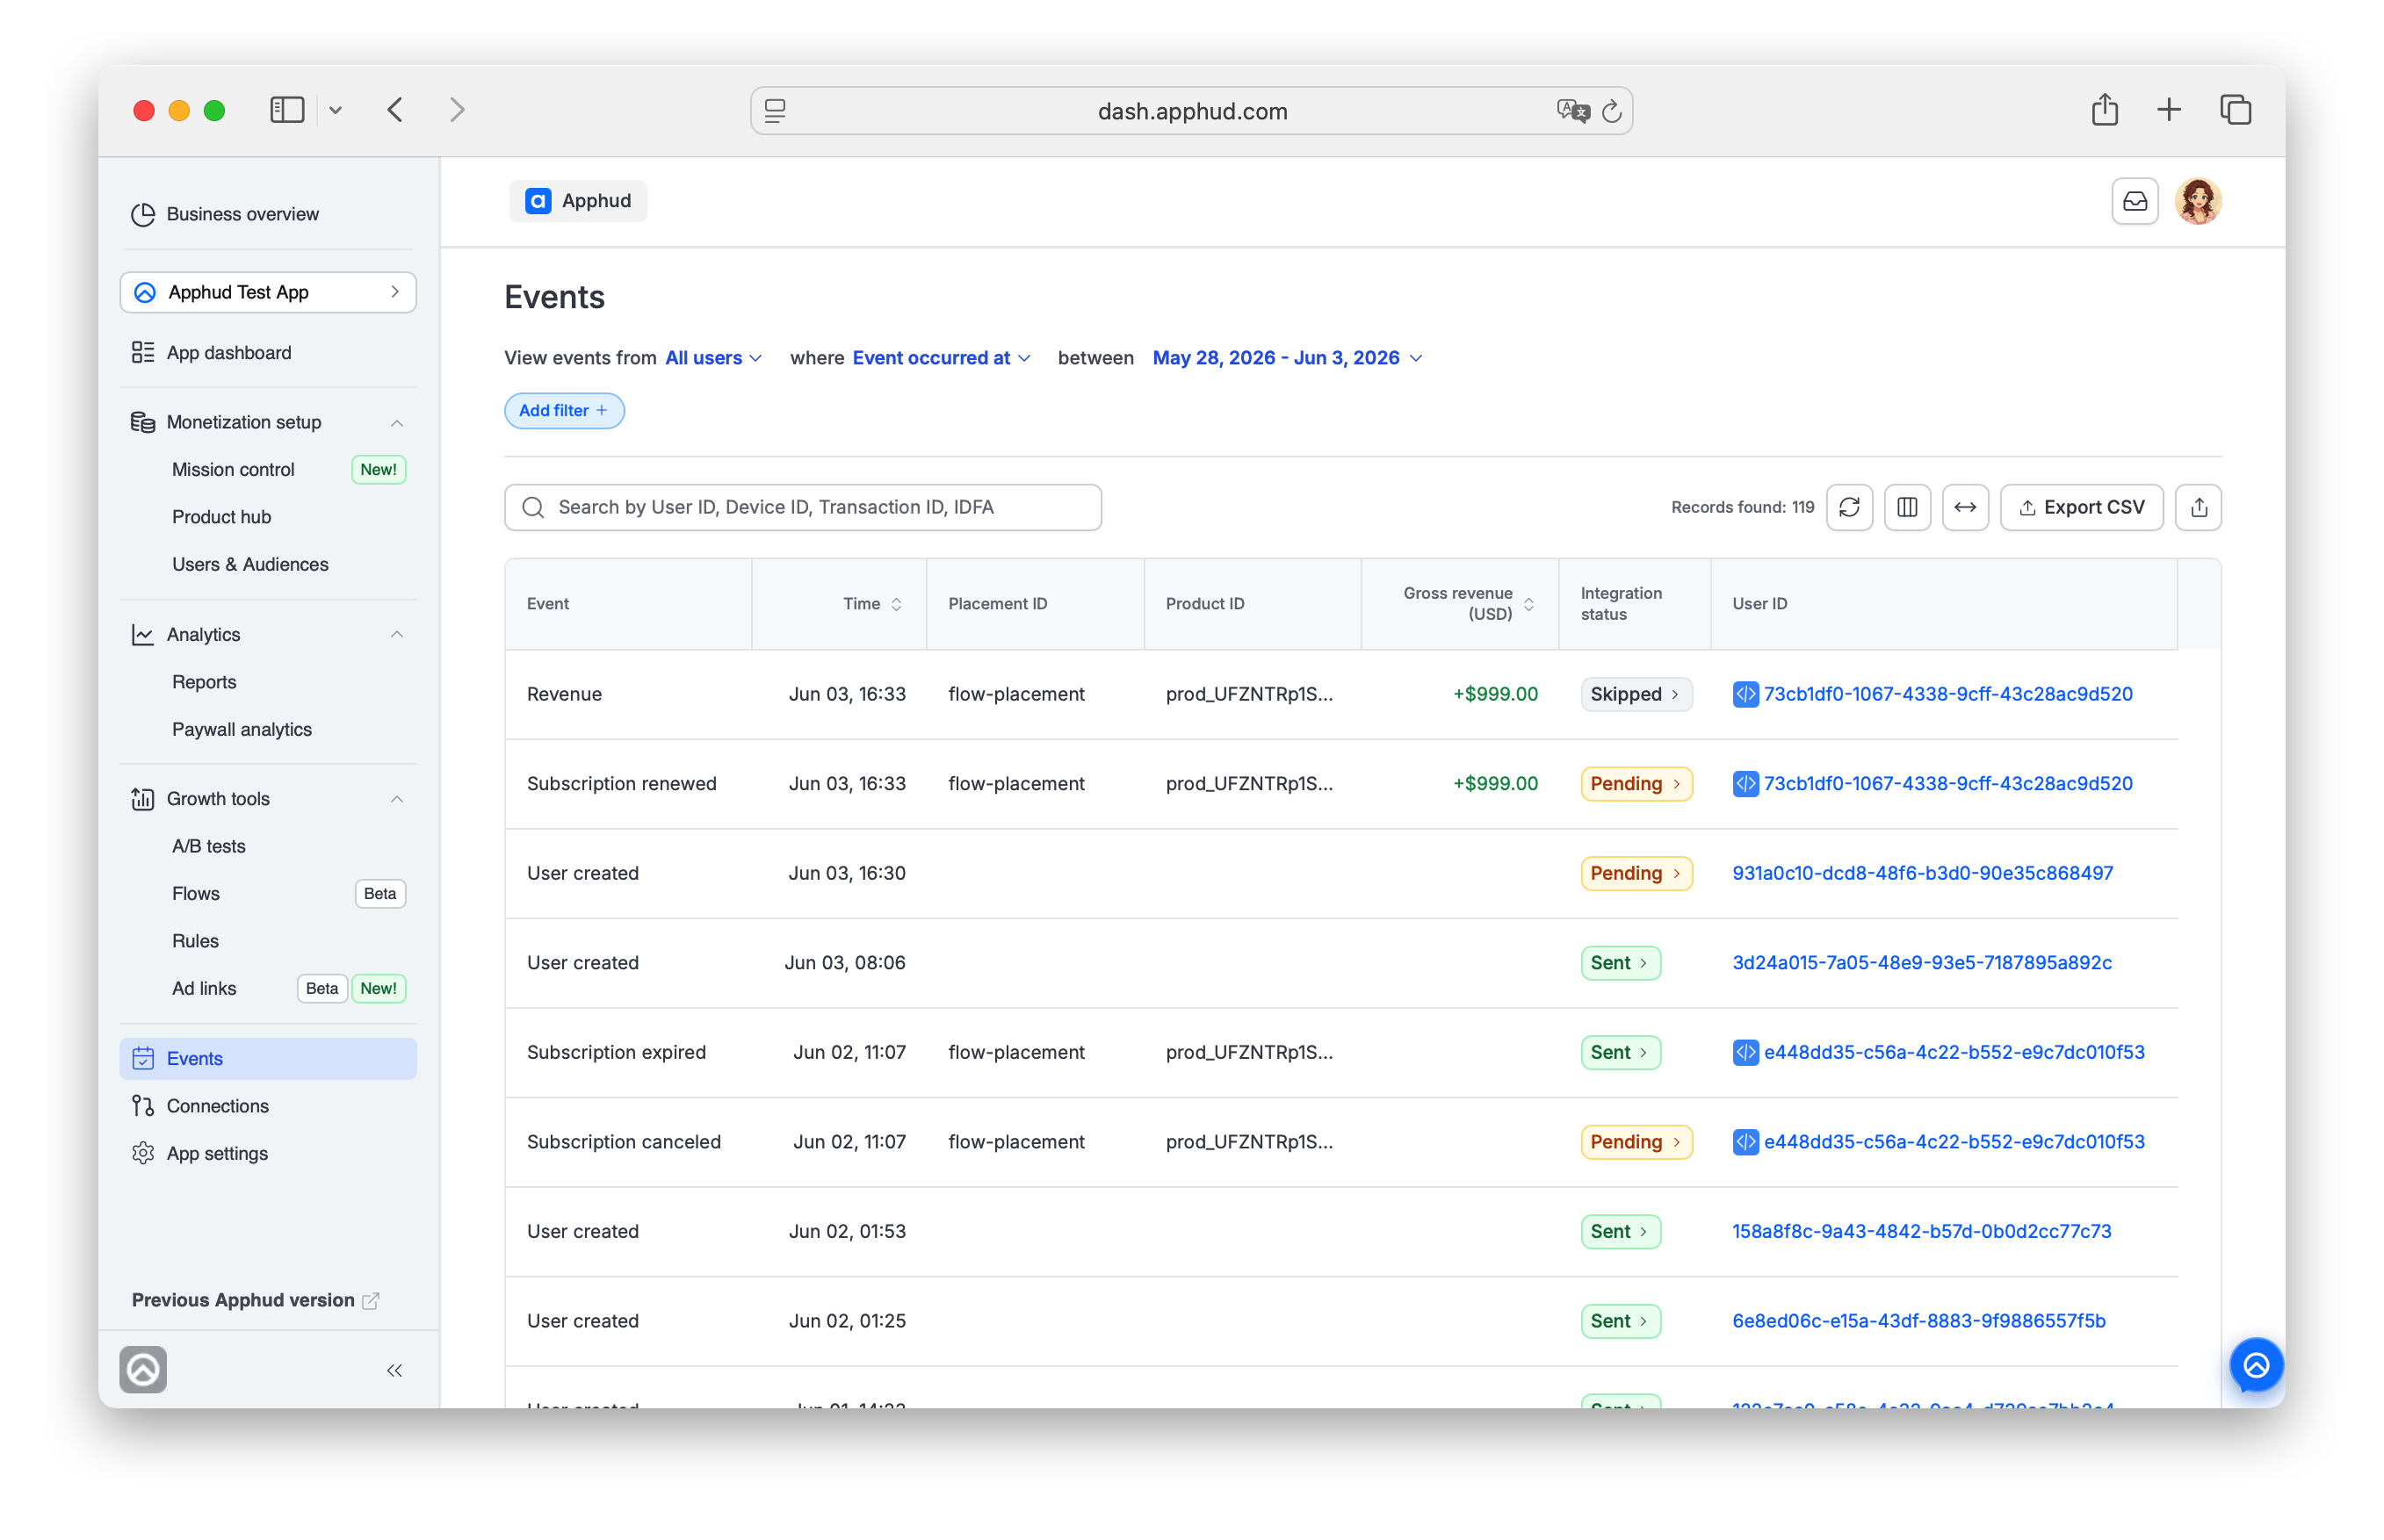Click the Business overview pie icon
The image size is (2384, 1540).
pos(143,214)
